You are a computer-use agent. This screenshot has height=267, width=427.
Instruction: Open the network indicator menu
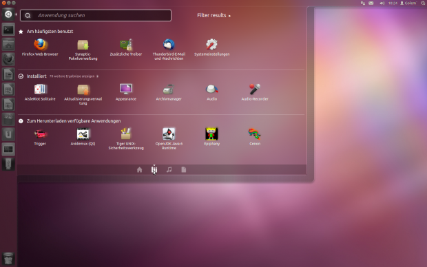pos(363,3)
